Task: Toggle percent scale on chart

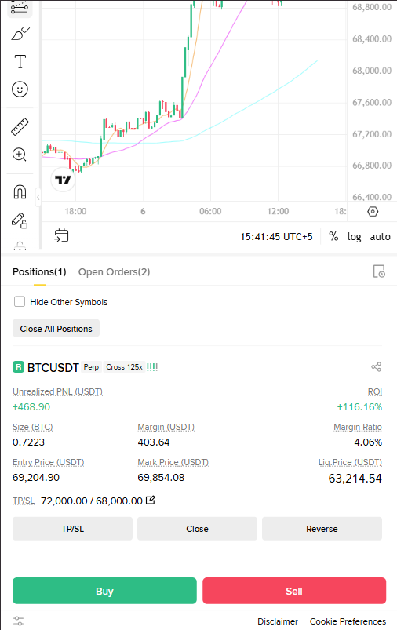Action: [333, 236]
